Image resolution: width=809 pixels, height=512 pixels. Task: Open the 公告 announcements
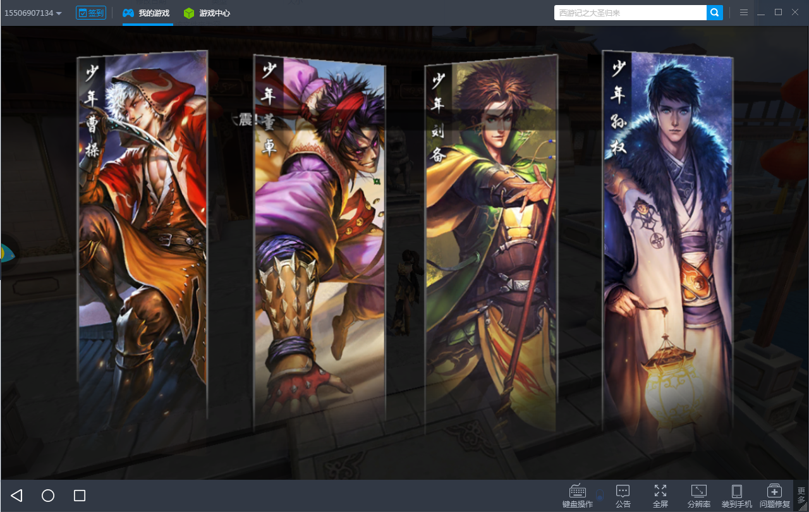pos(623,496)
